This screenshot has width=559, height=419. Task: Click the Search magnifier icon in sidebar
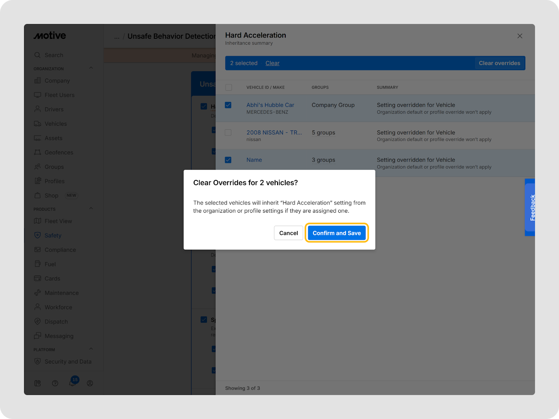pos(37,55)
